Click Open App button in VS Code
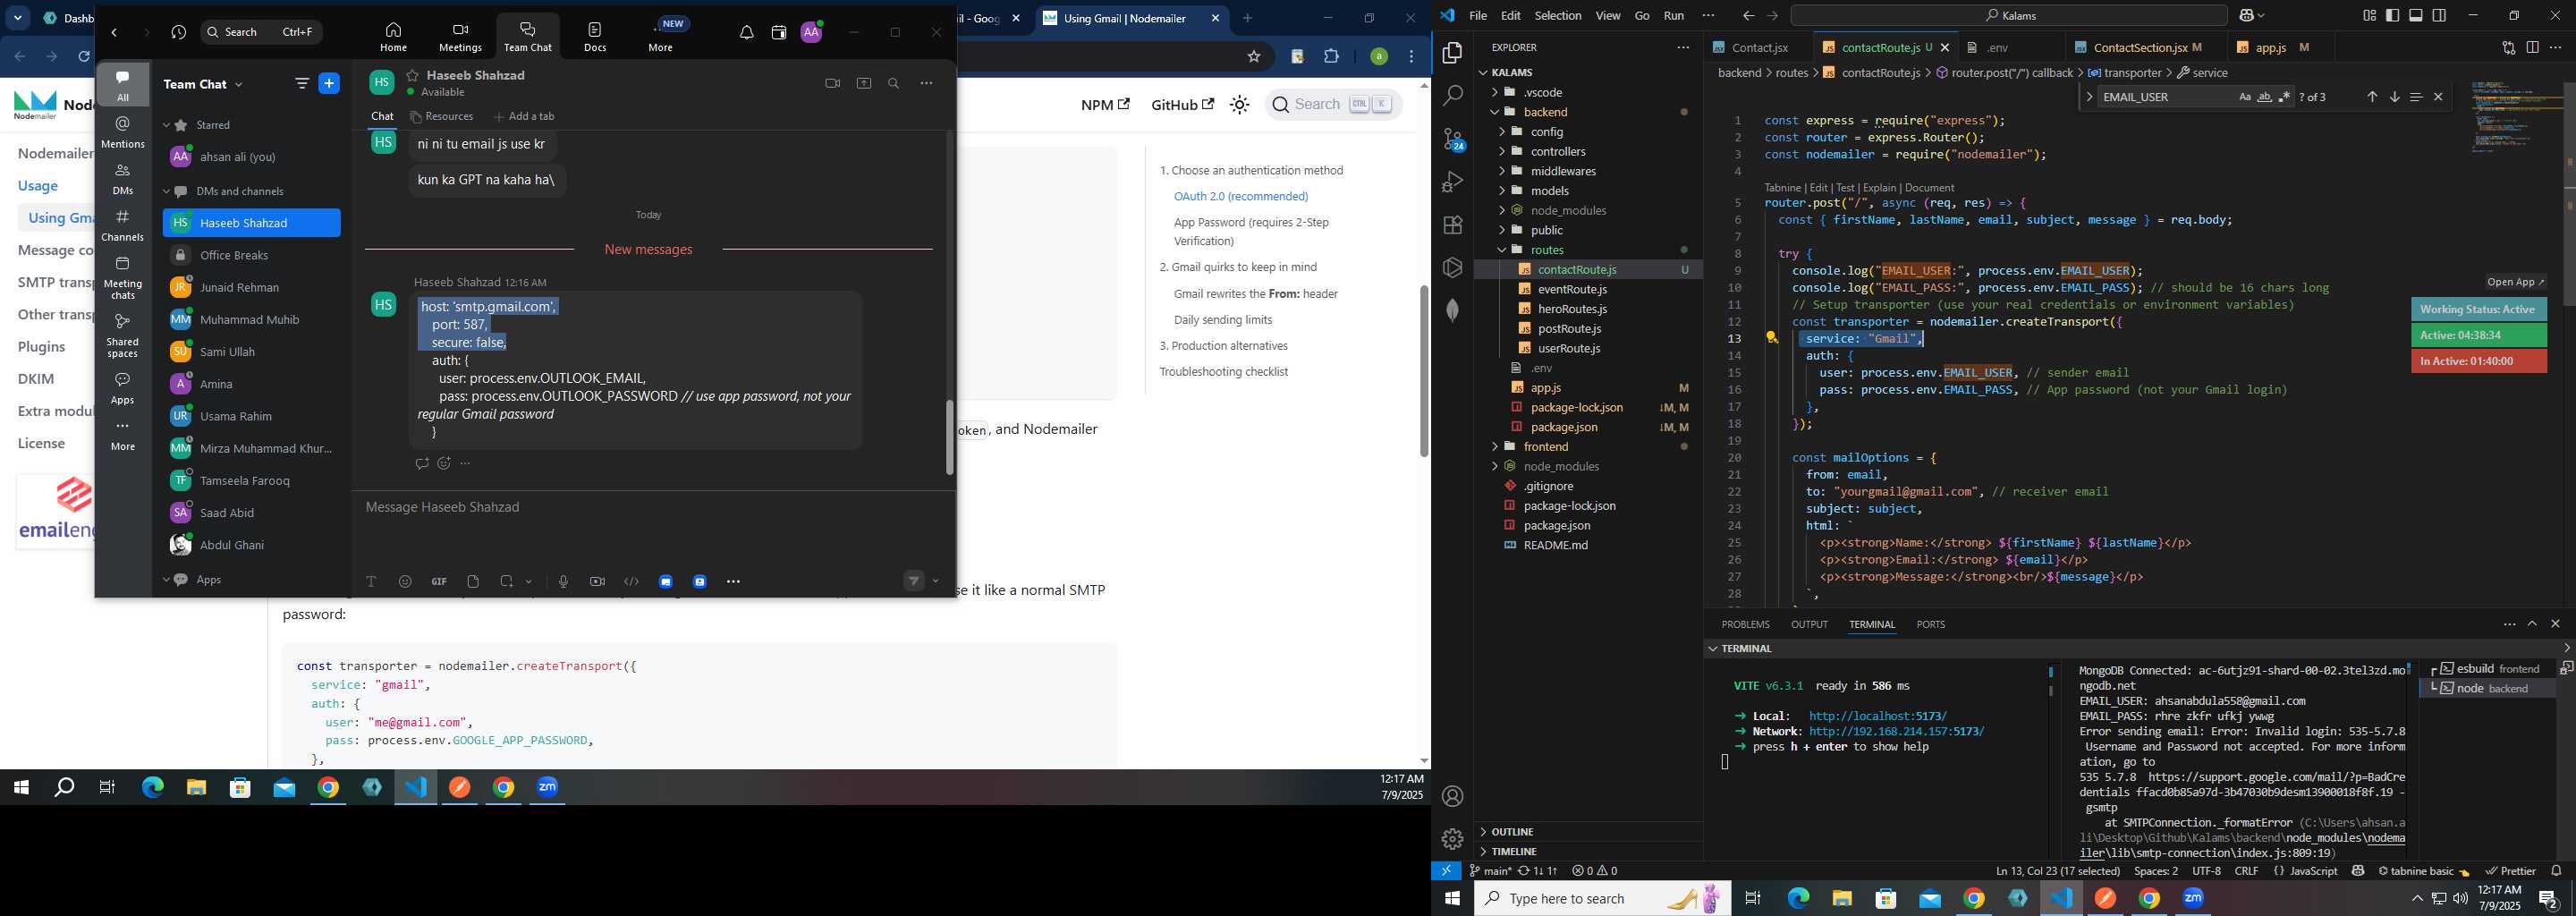 coord(2515,283)
